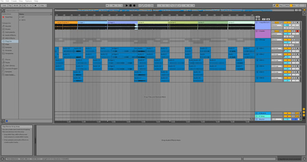
Task: Enable the MIDI Arrangement Overdub button
Action: tap(140, 5)
